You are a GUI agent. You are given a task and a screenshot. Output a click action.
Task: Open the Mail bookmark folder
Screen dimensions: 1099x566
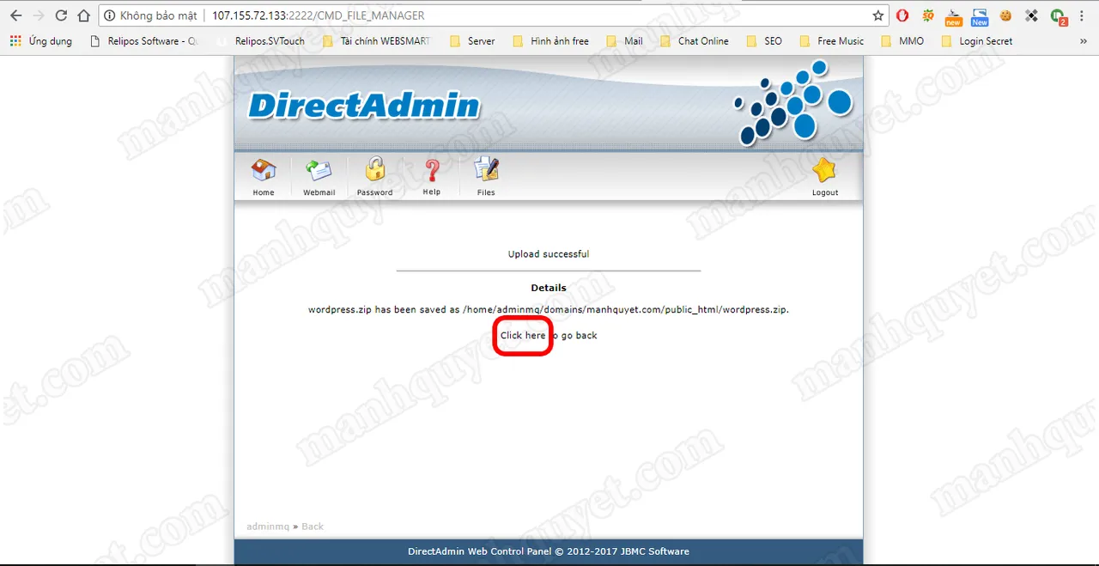click(x=624, y=41)
